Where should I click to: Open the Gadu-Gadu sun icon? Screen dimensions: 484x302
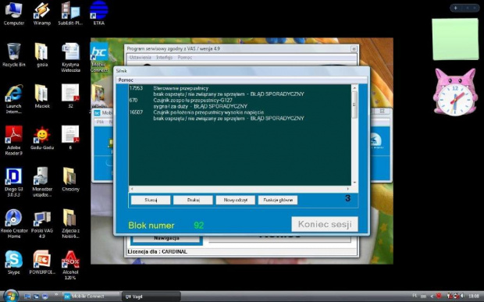click(42, 138)
